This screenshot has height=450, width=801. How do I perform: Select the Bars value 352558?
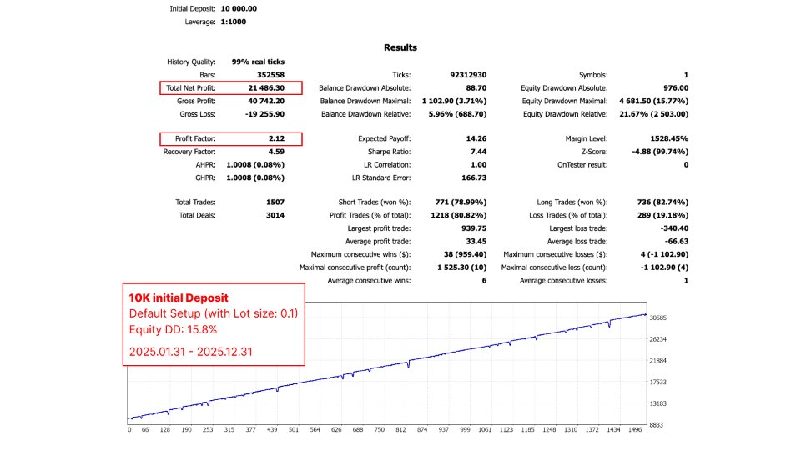[x=270, y=75]
